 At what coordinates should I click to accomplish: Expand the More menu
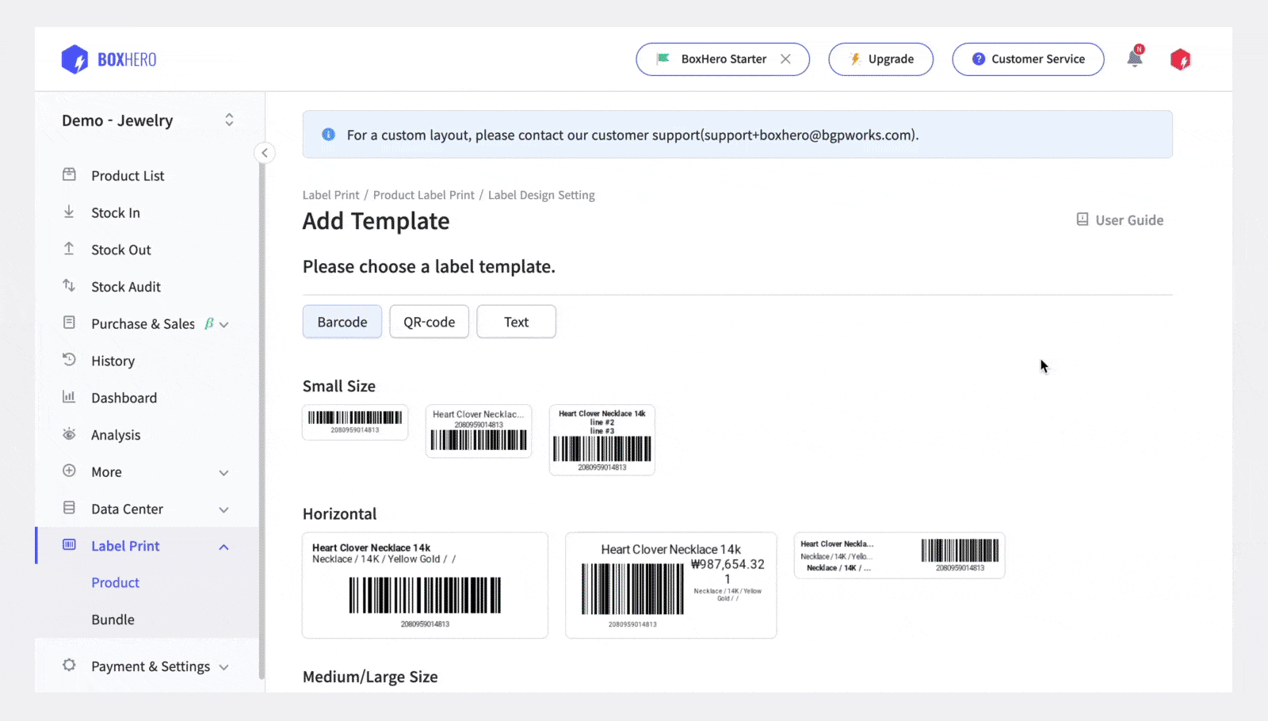(x=224, y=471)
